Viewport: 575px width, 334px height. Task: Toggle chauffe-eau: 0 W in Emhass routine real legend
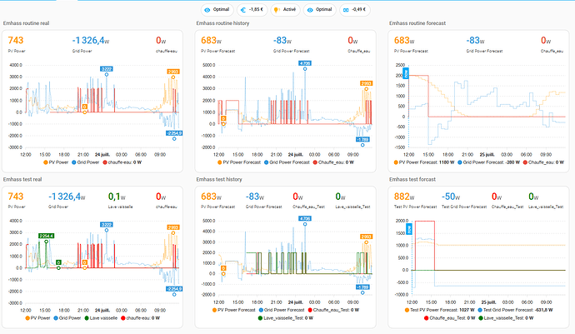pos(122,162)
